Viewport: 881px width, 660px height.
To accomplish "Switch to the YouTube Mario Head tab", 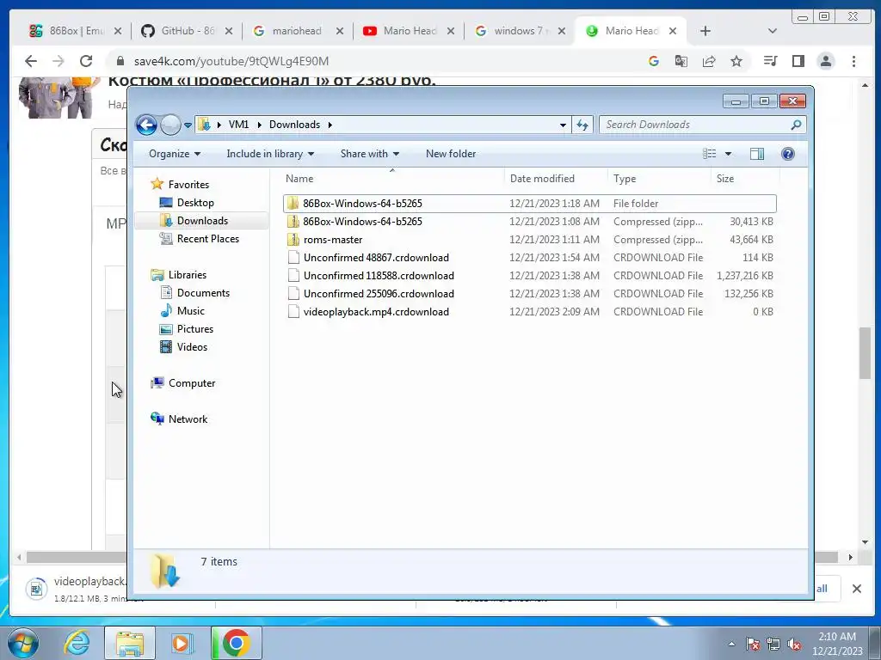I will pyautogui.click(x=409, y=31).
